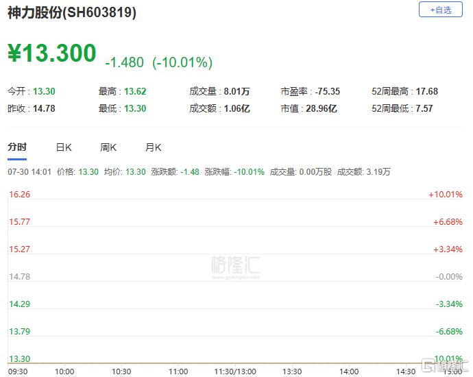Viewport: 473px width, 377px height.
Task: Click the 16.26 upper limit price label
Action: pyautogui.click(x=19, y=195)
